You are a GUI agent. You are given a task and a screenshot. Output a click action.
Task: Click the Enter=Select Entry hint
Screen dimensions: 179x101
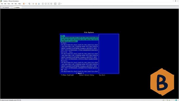(x=86, y=75)
